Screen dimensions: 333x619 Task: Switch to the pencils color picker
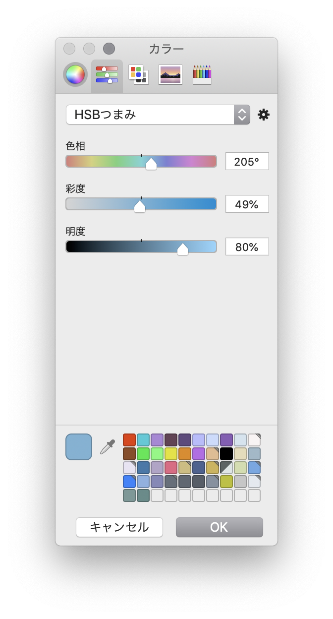(x=202, y=75)
